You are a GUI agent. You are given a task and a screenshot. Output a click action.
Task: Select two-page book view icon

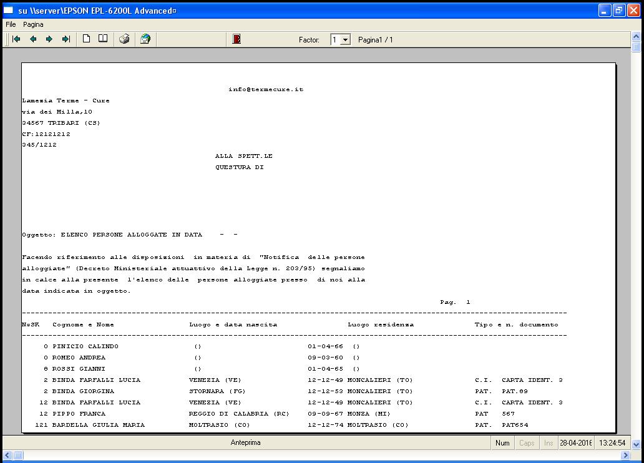pos(103,39)
